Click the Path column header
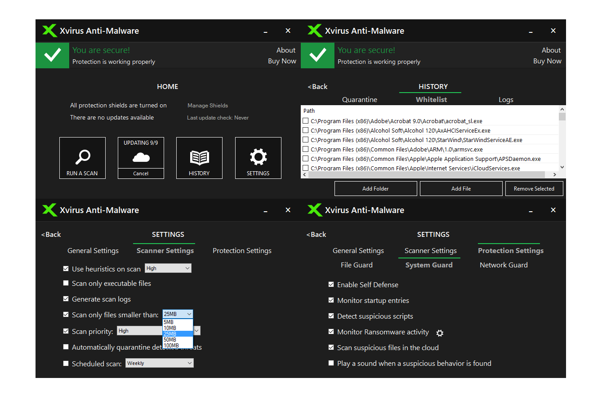This screenshot has width=602, height=400. (x=309, y=111)
